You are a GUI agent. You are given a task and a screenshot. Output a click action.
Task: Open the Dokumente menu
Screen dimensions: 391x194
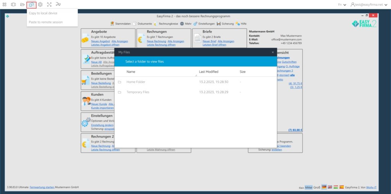point(142,24)
